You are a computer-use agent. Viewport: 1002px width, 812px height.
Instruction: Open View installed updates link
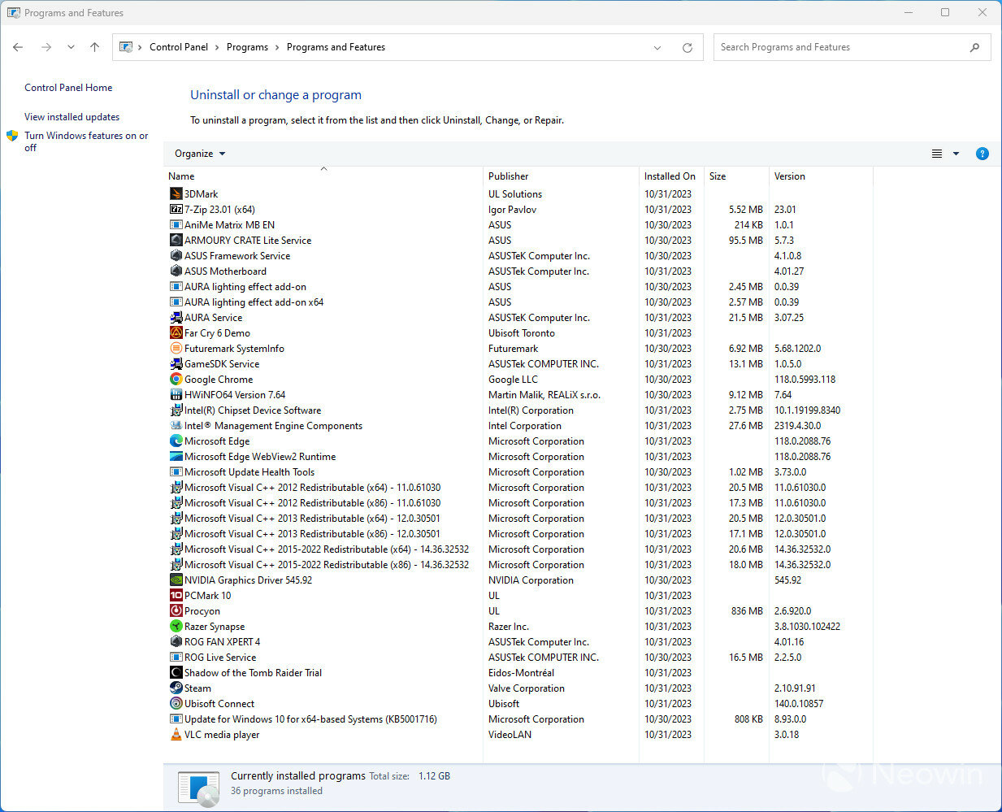72,117
